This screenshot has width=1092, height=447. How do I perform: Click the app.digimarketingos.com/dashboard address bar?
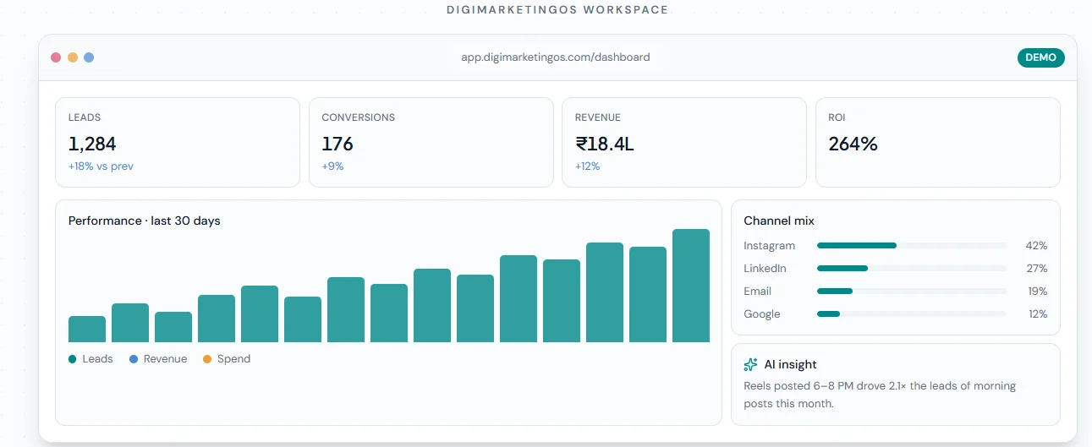pyautogui.click(x=556, y=57)
